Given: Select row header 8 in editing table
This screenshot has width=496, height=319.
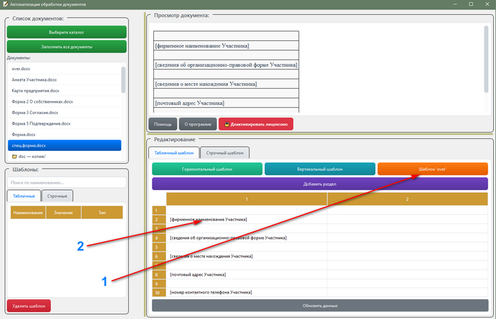Looking at the screenshot, I should click(x=159, y=274).
